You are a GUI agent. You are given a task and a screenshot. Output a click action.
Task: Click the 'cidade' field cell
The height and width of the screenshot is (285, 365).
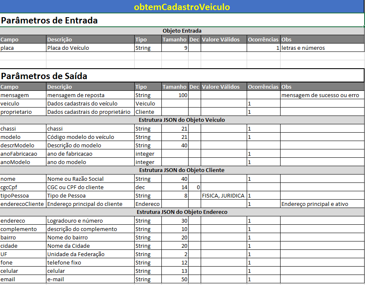[23, 246]
